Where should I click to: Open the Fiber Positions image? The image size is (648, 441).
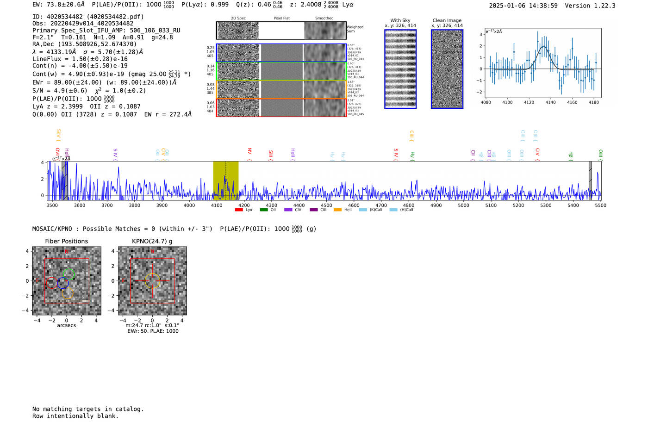67,281
